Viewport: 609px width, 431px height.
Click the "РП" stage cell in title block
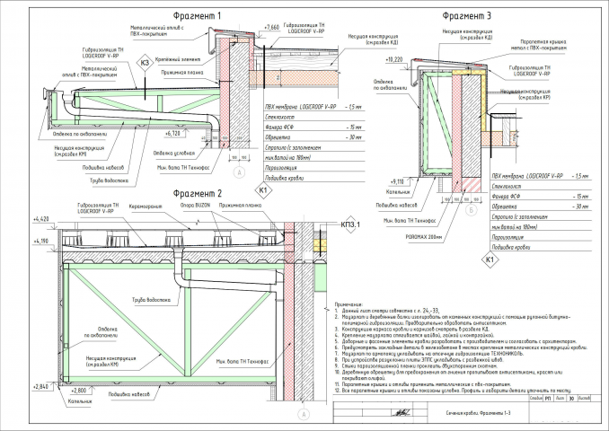tap(548, 398)
